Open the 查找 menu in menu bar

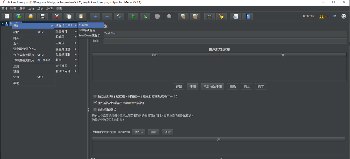click(23, 8)
